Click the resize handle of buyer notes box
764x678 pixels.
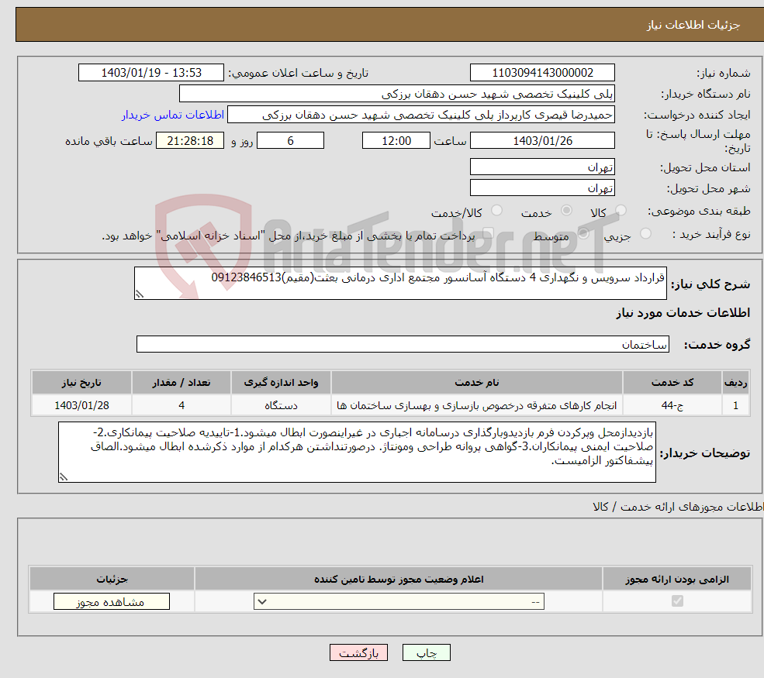point(64,477)
